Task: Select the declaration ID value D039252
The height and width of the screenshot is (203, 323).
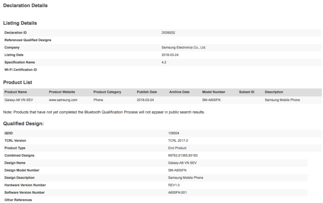Action: pyautogui.click(x=168, y=33)
